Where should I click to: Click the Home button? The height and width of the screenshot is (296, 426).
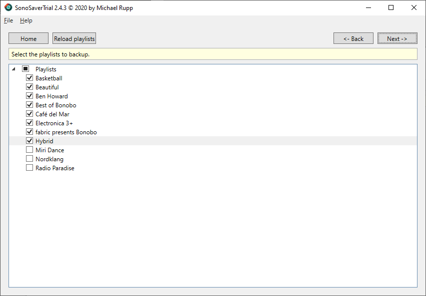point(28,38)
